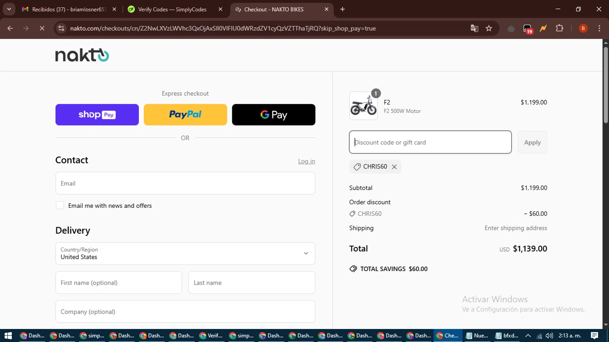
Task: Click the $1,139.00 total amount
Action: click(530, 249)
